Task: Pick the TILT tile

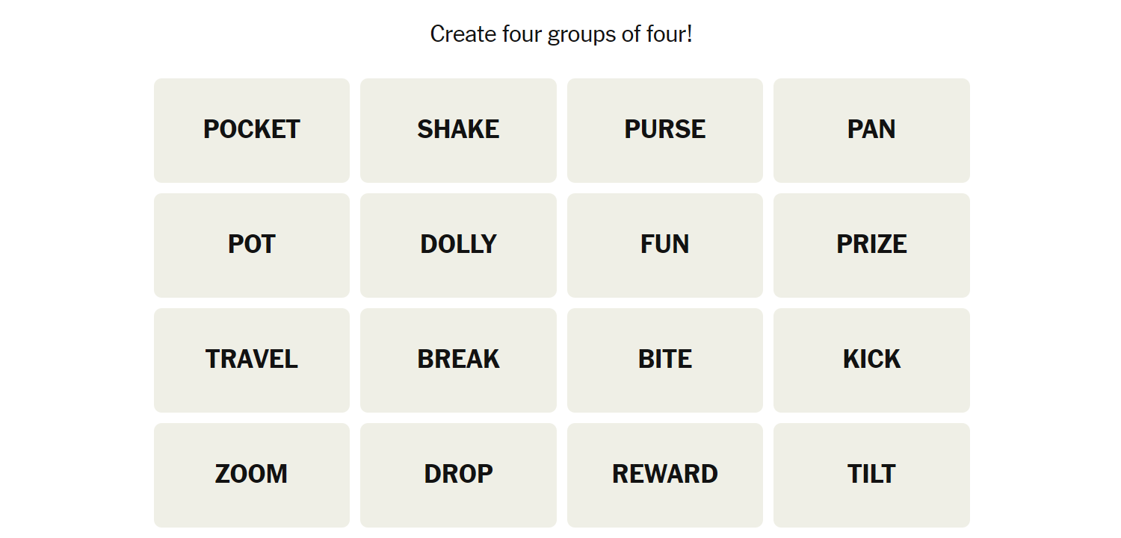Action: pos(871,475)
